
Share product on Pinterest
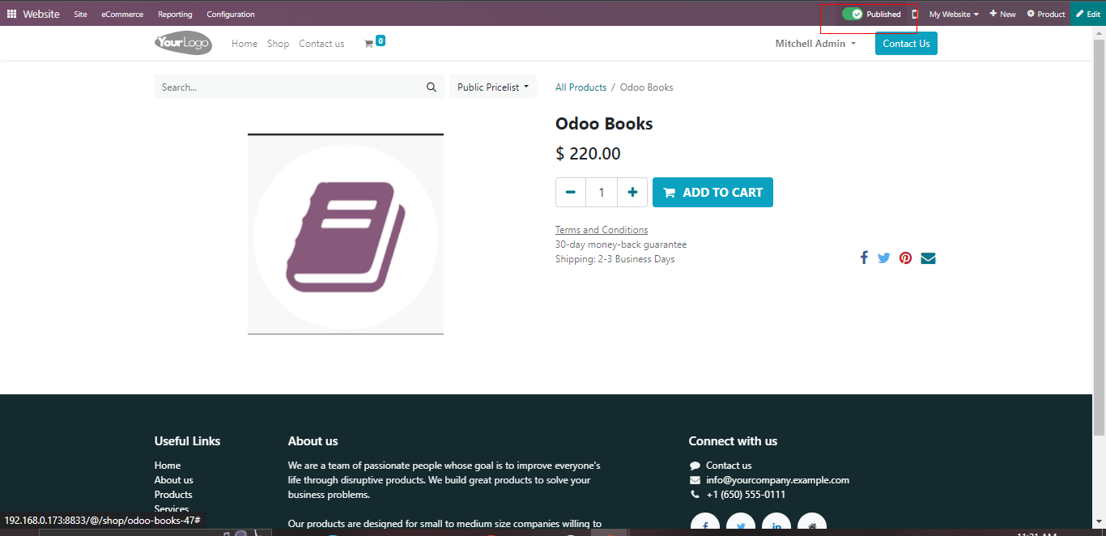[905, 258]
